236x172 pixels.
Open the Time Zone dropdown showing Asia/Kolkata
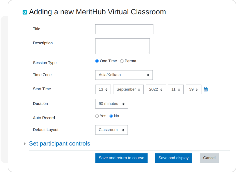click(124, 75)
